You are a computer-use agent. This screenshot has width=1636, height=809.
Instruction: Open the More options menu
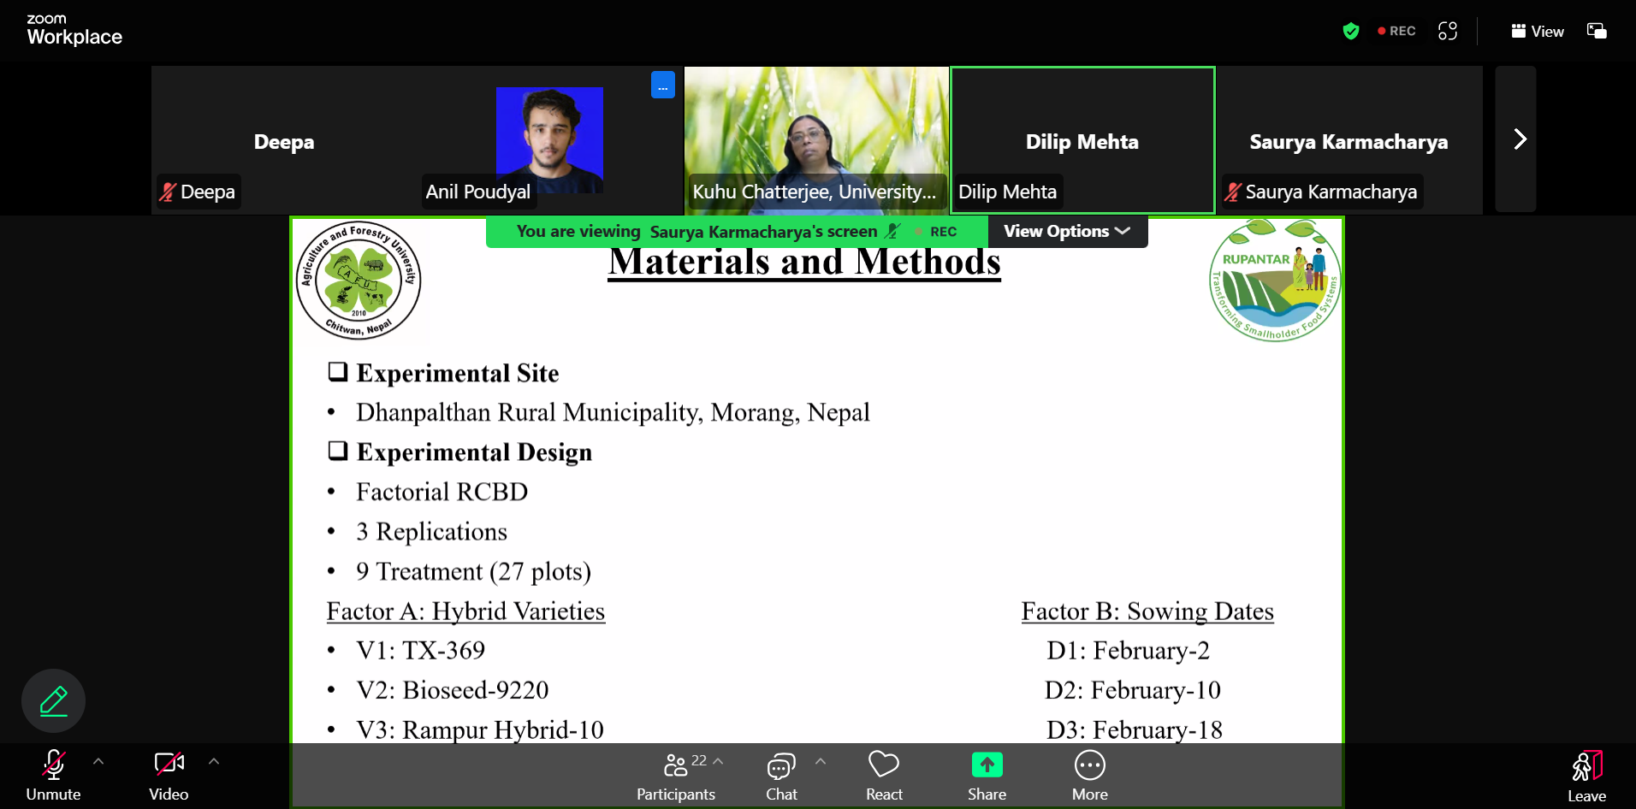tap(1090, 776)
